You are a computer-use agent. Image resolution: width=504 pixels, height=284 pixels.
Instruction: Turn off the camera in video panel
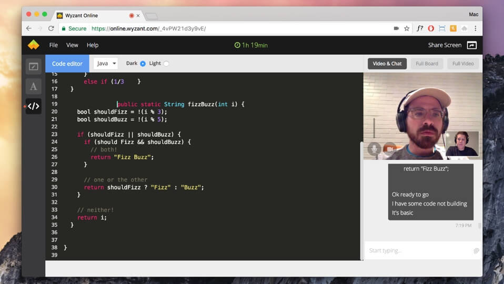(389, 149)
